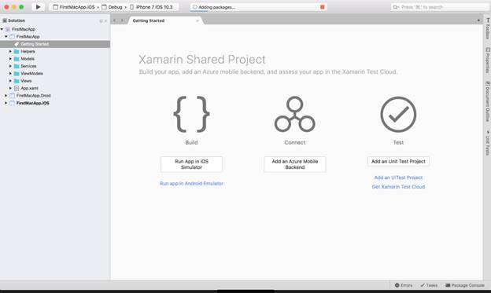This screenshot has height=293, width=491.
Task: Close the Getting Started tab
Action: 198,21
